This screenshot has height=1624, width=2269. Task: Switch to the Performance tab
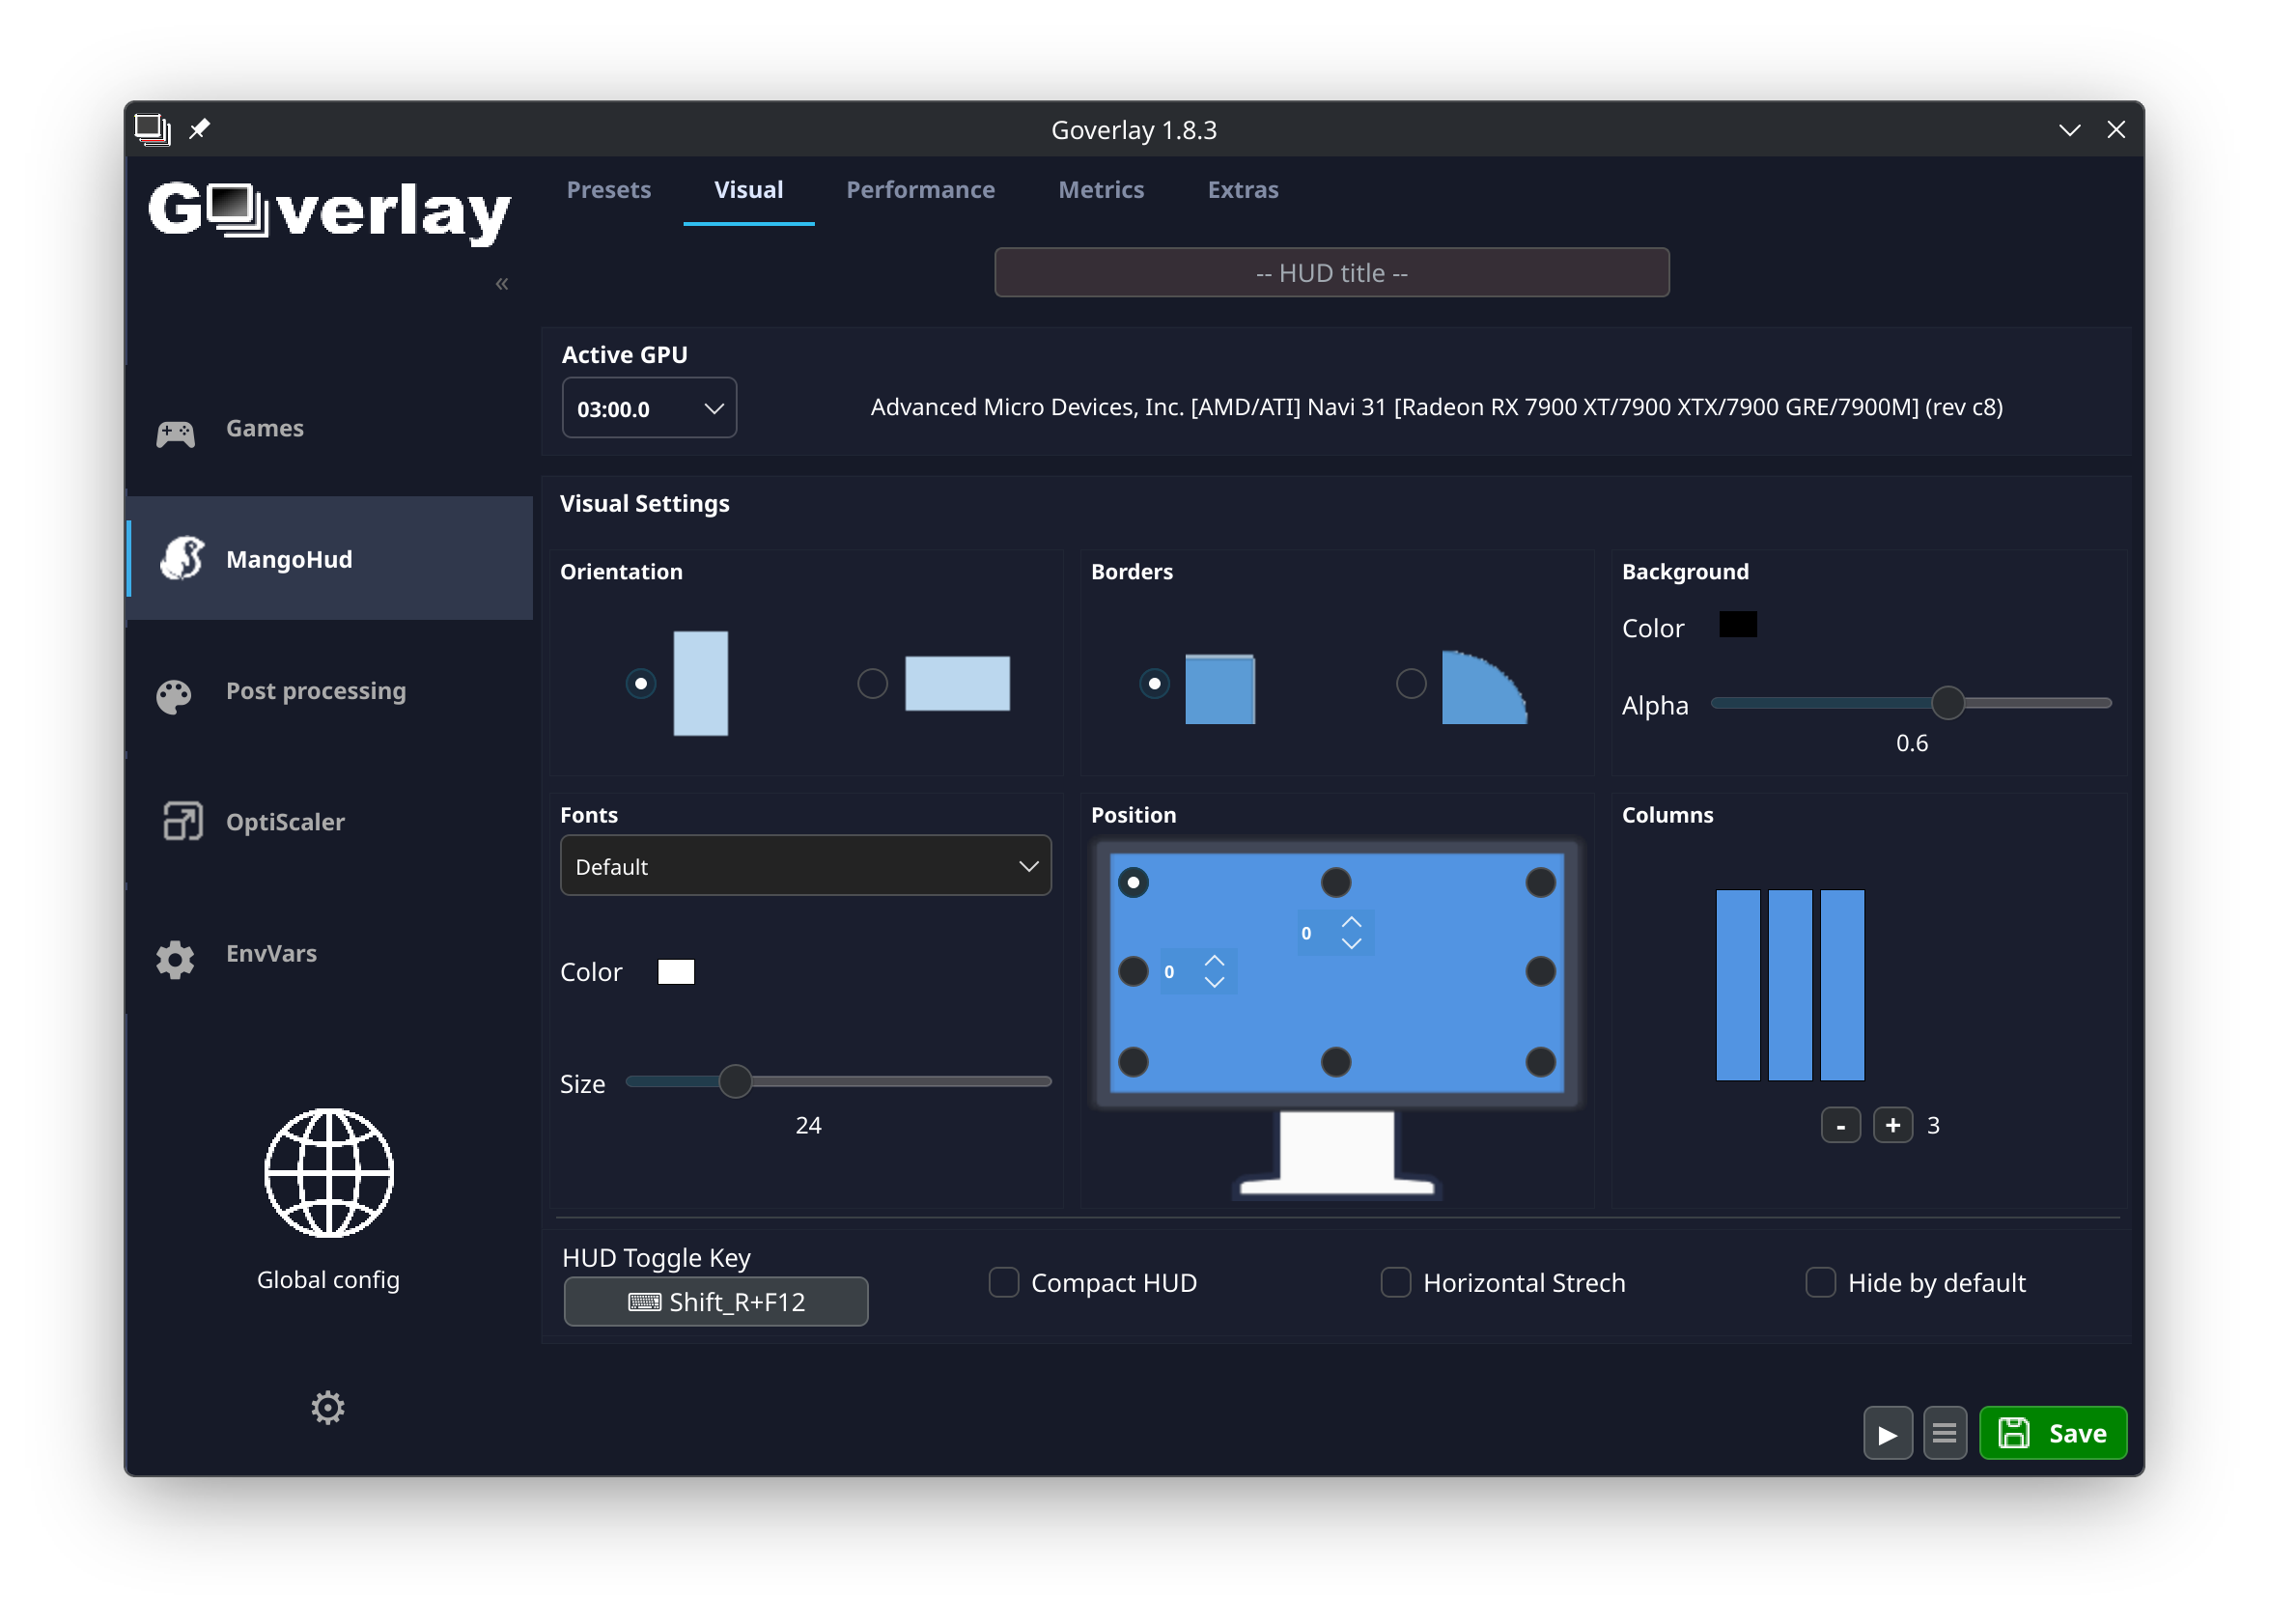click(x=920, y=189)
